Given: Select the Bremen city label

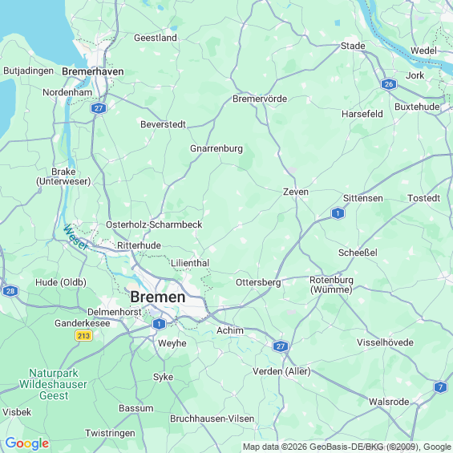Looking at the screenshot, I should pyautogui.click(x=158, y=297).
